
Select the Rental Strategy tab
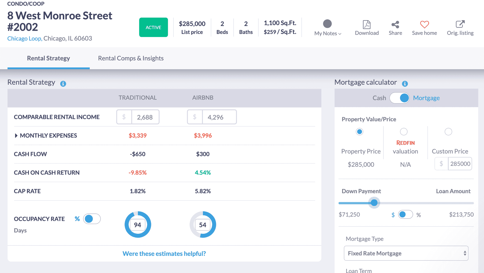48,58
